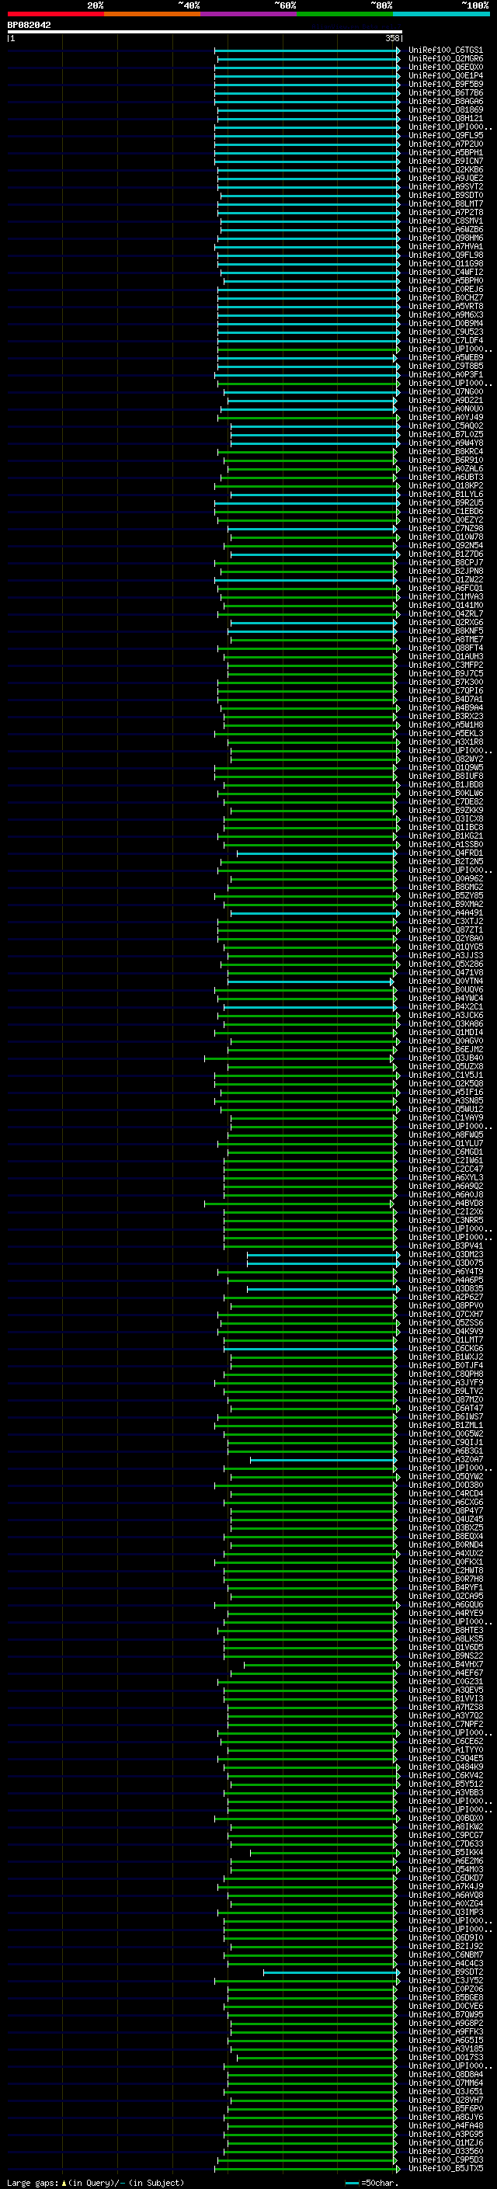Select hit label UniRef100_A7HVA1

coord(445,246)
